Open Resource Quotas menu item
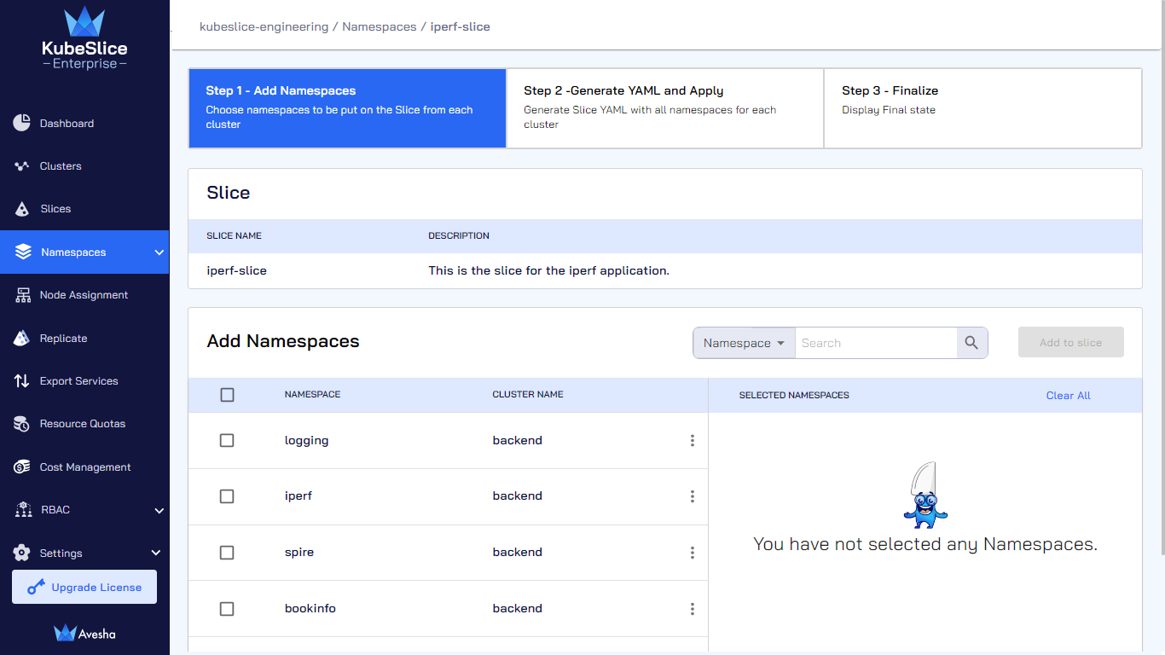 click(84, 424)
